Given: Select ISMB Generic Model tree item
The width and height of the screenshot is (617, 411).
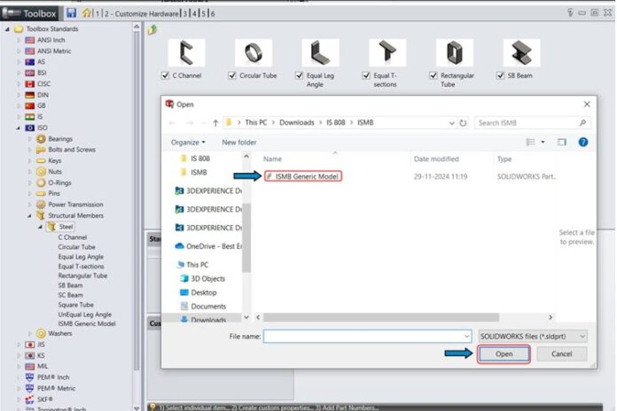Looking at the screenshot, I should (86, 323).
